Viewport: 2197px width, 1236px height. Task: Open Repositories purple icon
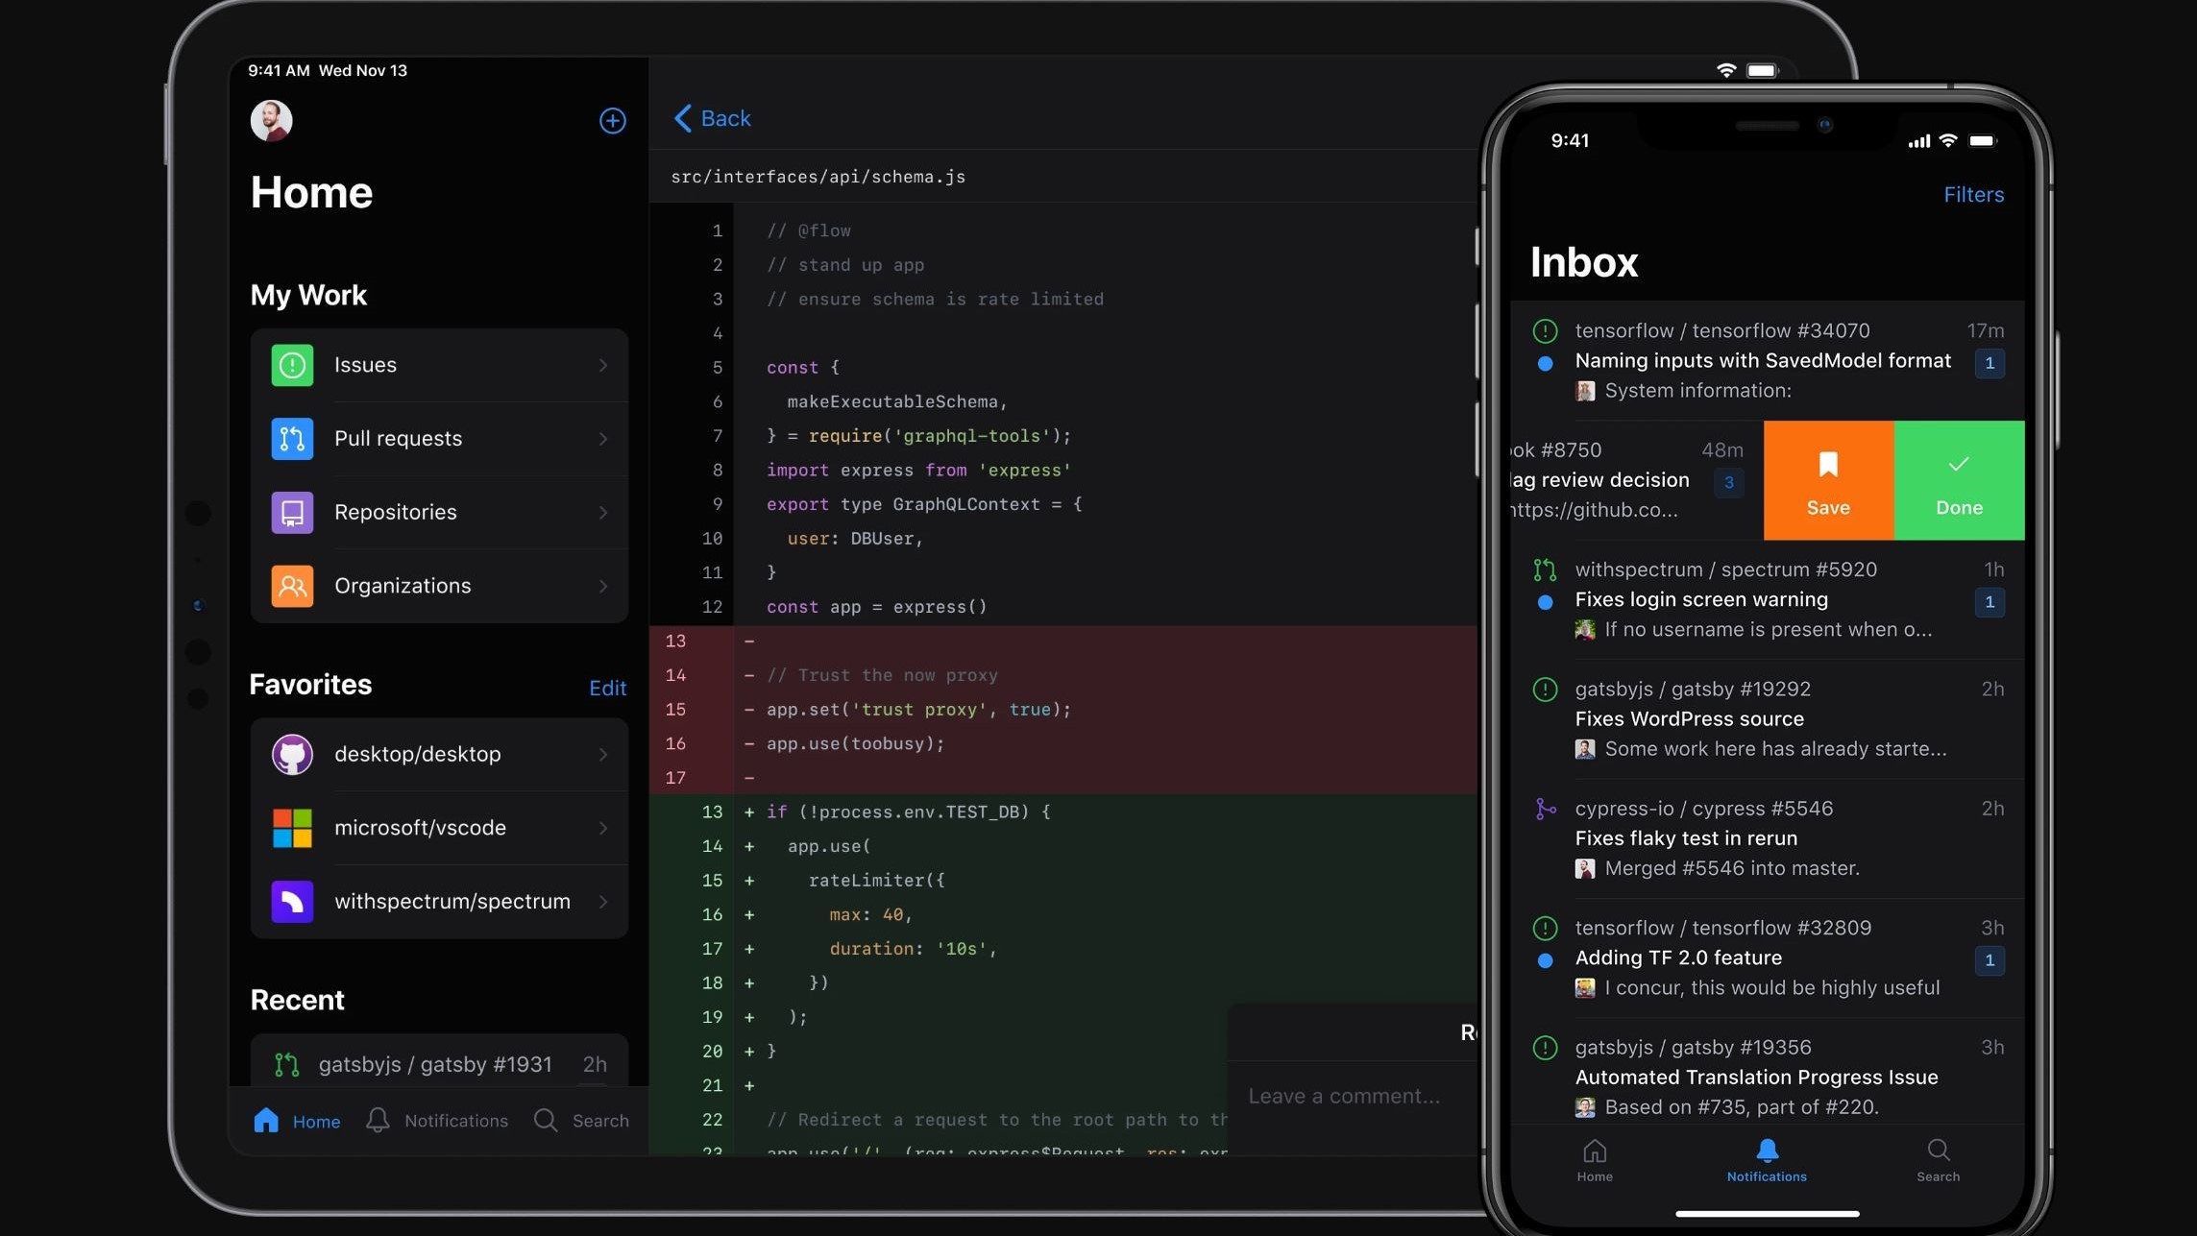[292, 512]
